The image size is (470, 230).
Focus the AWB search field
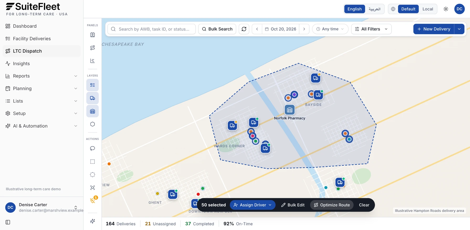[x=151, y=29]
